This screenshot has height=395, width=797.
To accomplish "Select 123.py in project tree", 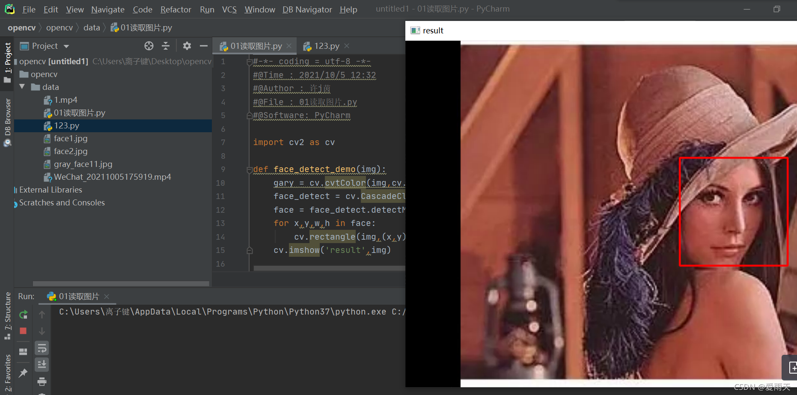I will point(113,126).
